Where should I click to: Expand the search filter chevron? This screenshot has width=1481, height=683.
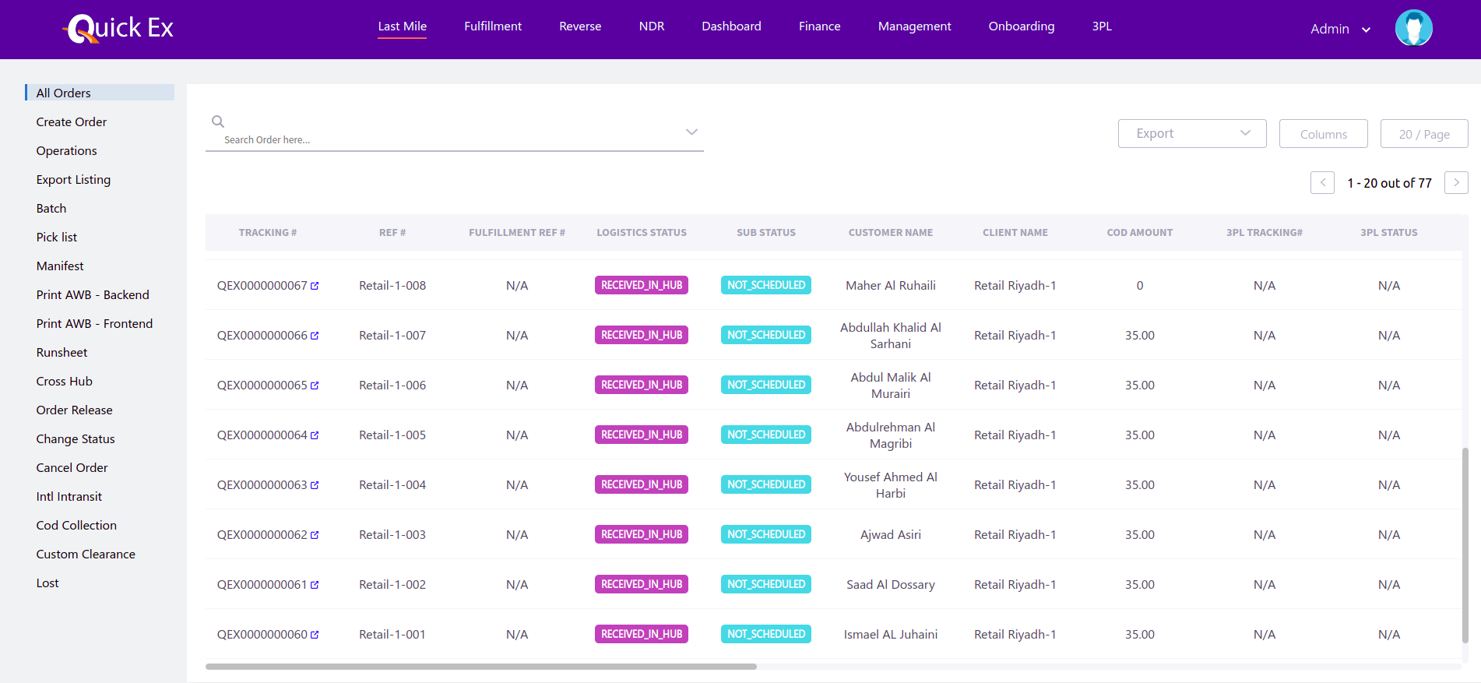point(691,132)
